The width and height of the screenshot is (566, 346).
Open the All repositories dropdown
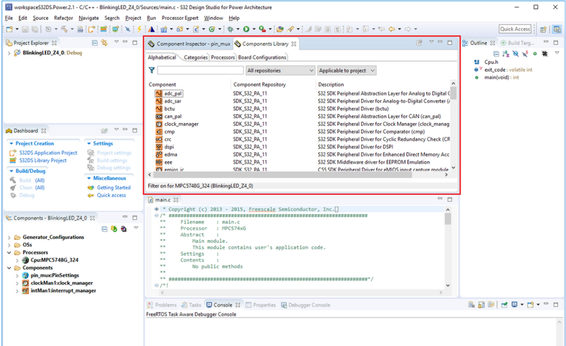point(280,70)
